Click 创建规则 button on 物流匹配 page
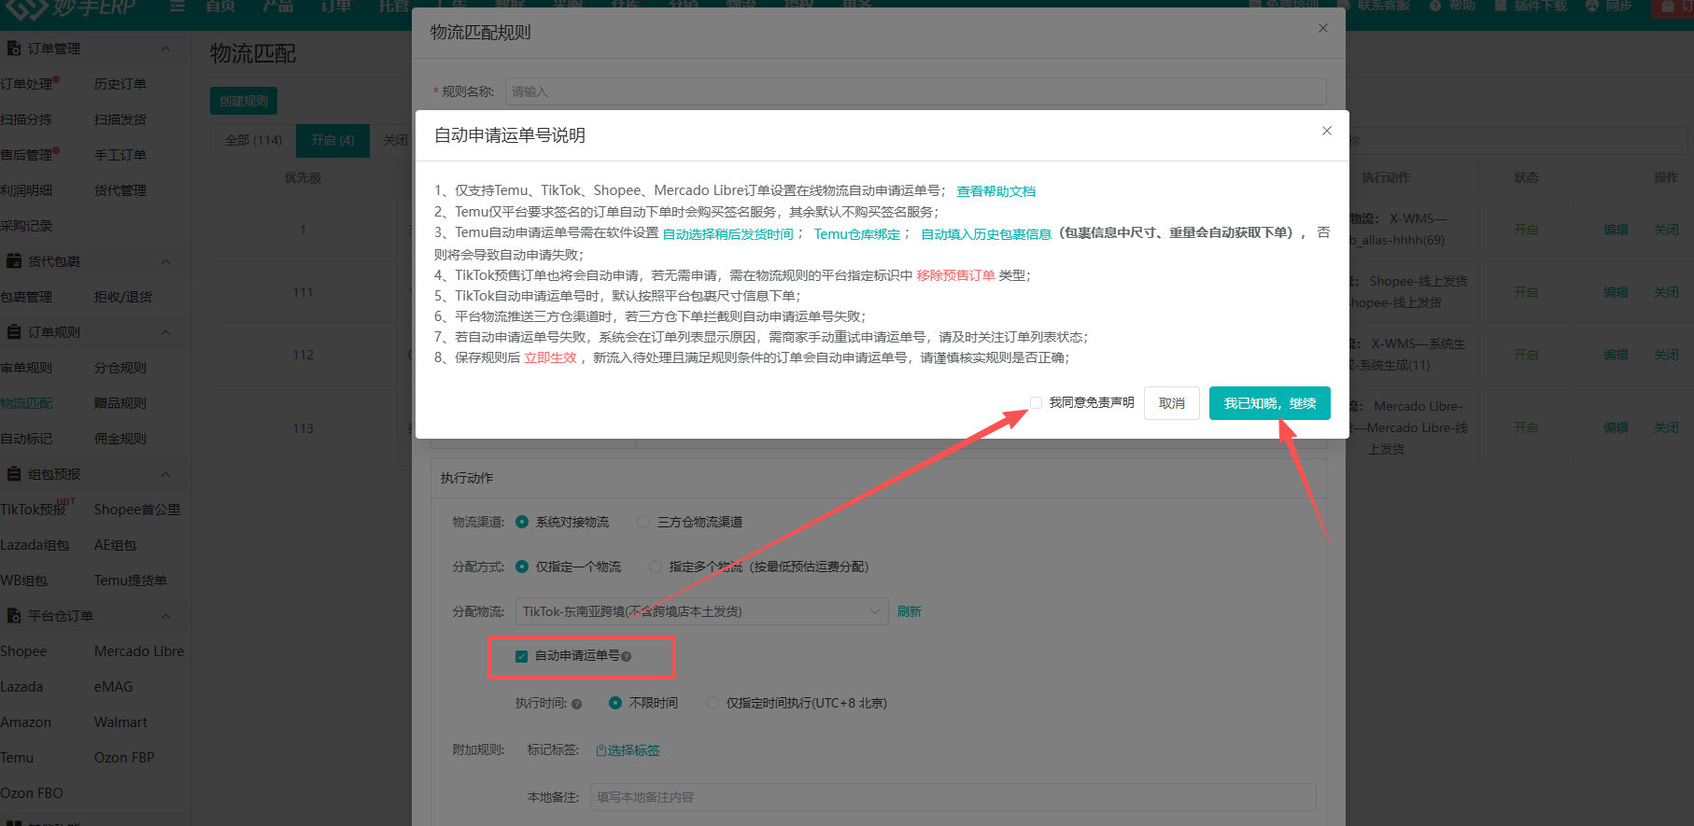Viewport: 1694px width, 826px height. pyautogui.click(x=244, y=101)
